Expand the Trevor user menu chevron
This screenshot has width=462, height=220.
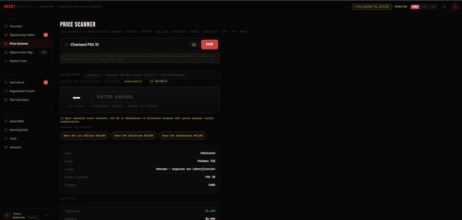point(46,215)
